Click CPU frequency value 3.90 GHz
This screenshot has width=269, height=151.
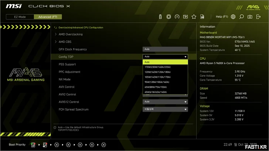tap(240, 71)
